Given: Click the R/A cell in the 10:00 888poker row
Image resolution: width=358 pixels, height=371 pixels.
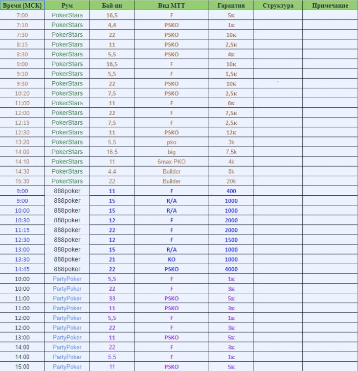Looking at the screenshot, I should click(172, 211).
